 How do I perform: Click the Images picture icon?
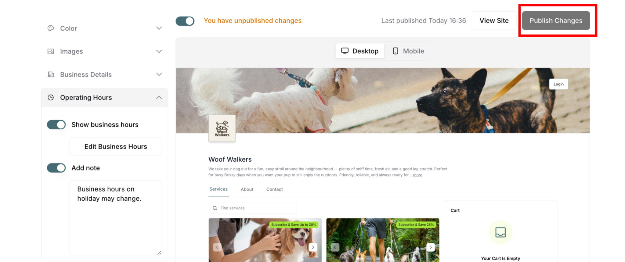(51, 51)
